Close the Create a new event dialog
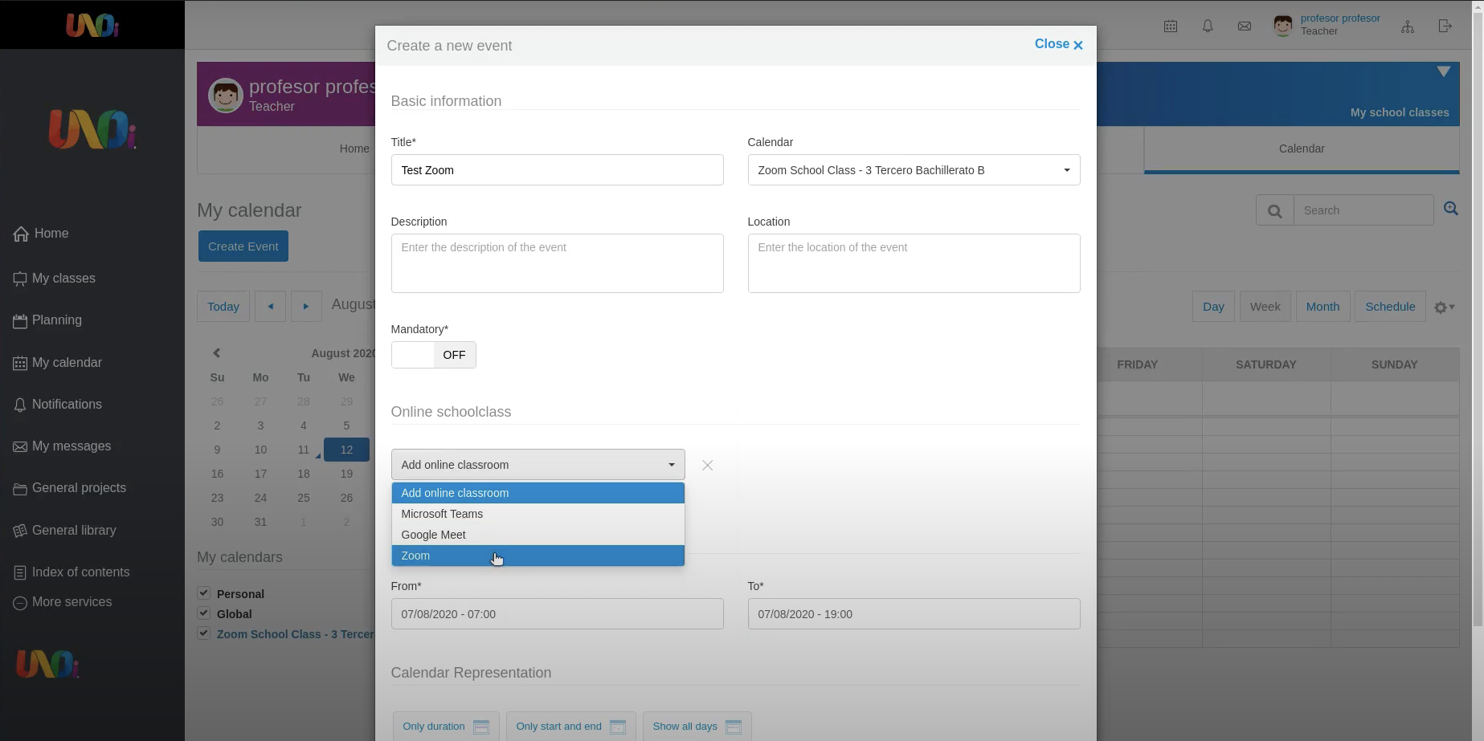 point(1058,45)
